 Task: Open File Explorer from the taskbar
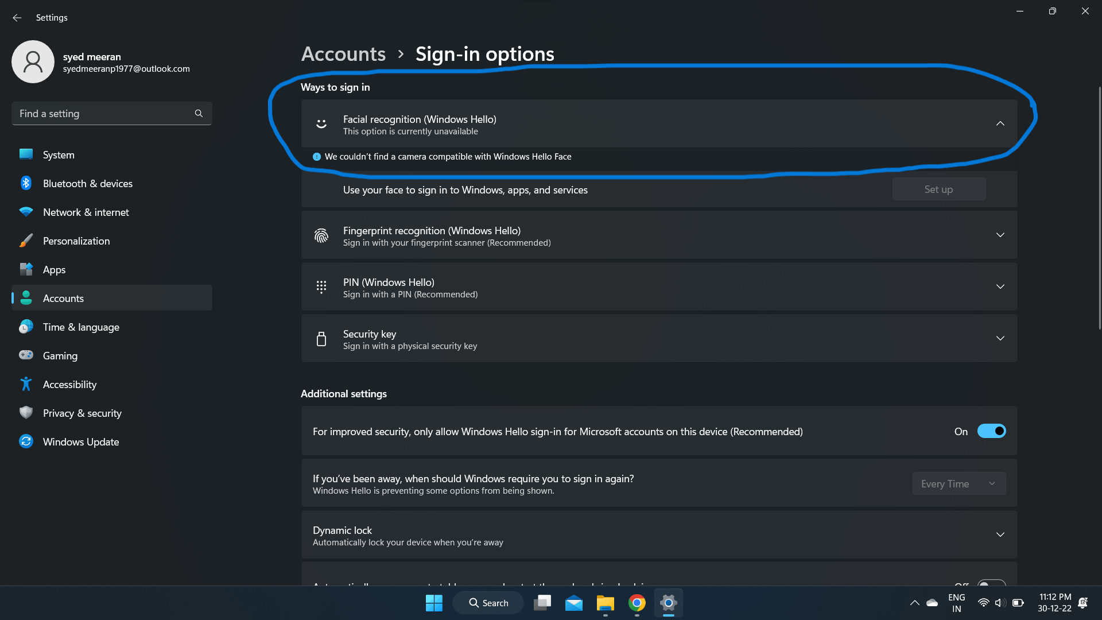[x=605, y=603]
